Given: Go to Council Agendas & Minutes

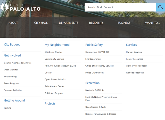Looking at the screenshot, I should [x=18, y=63].
